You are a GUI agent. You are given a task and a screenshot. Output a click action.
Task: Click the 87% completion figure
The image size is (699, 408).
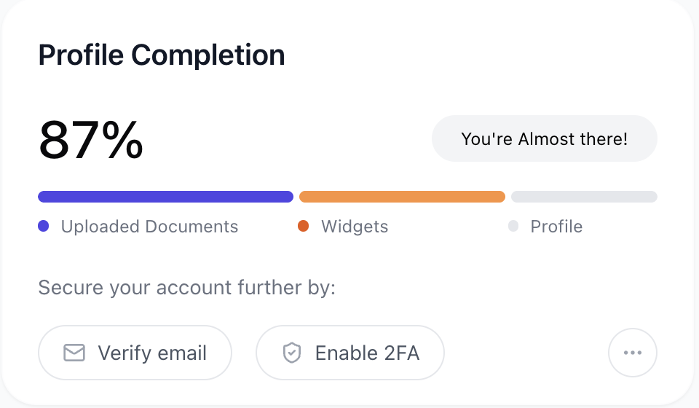pos(91,140)
